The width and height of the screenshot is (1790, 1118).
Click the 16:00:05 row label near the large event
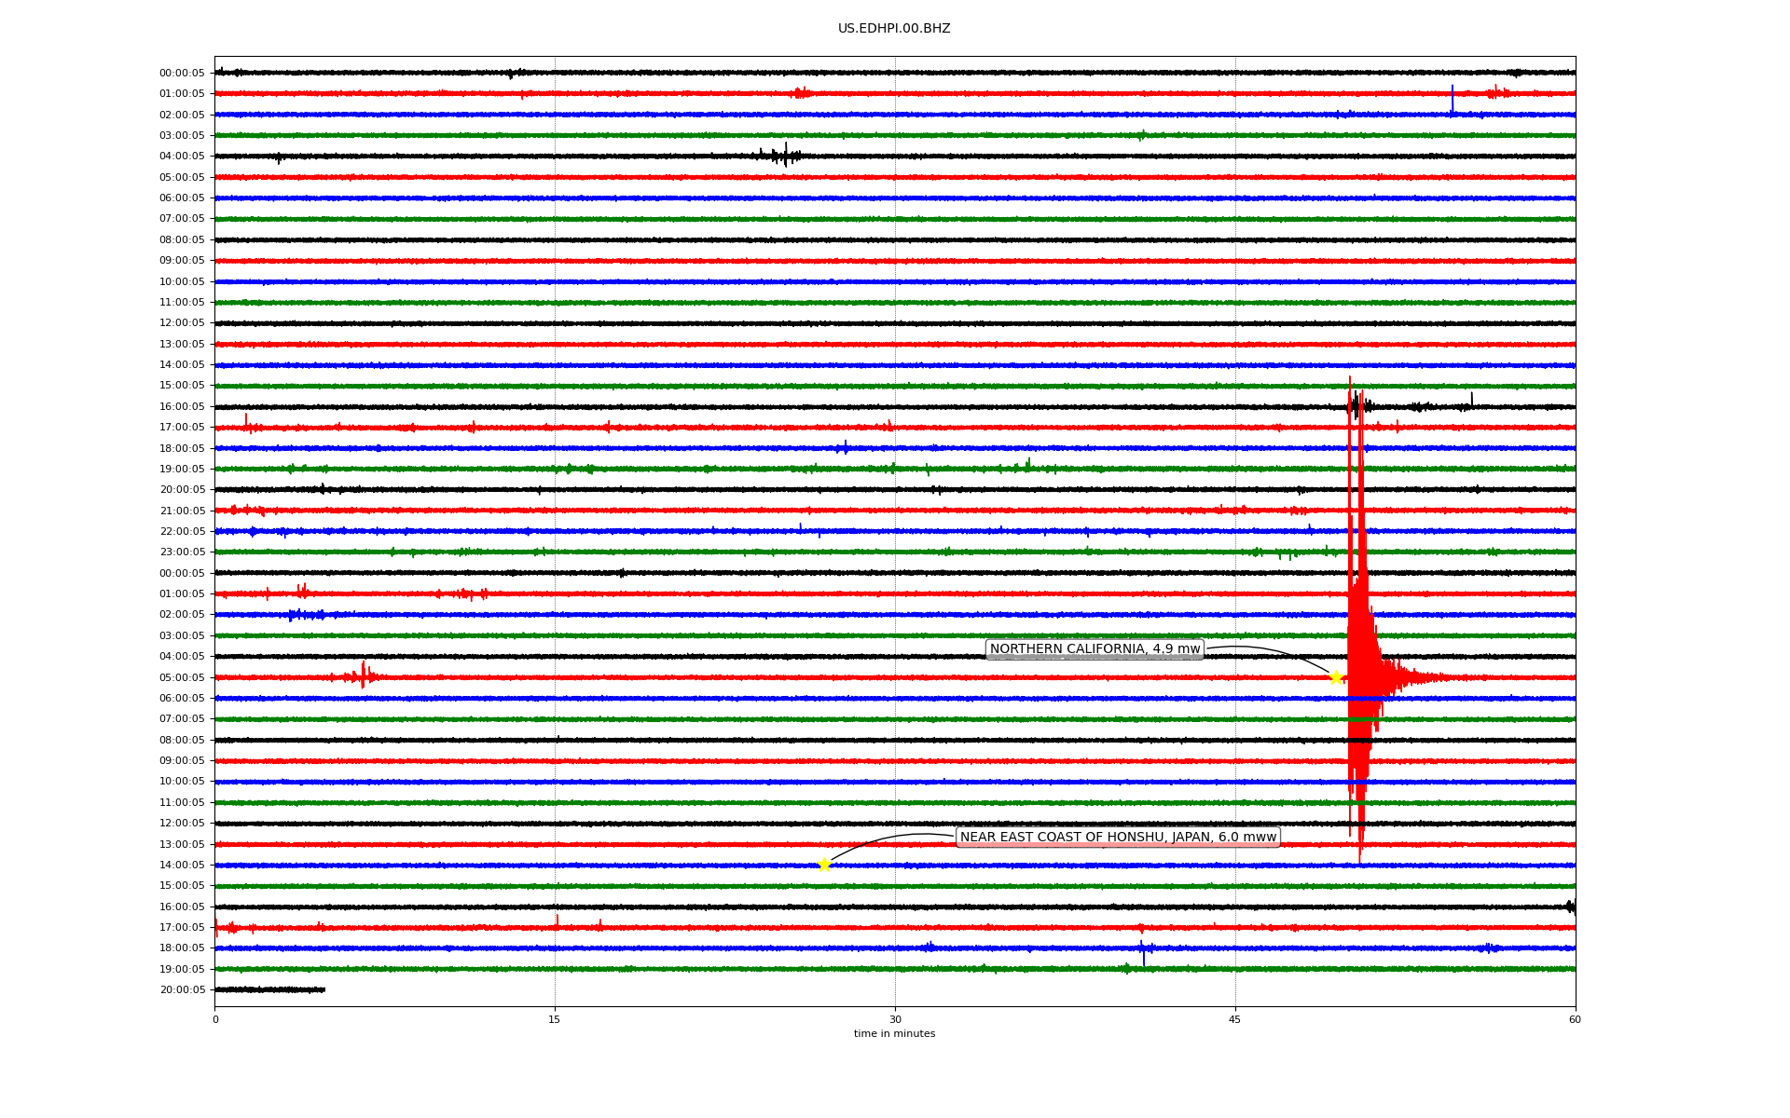(182, 406)
